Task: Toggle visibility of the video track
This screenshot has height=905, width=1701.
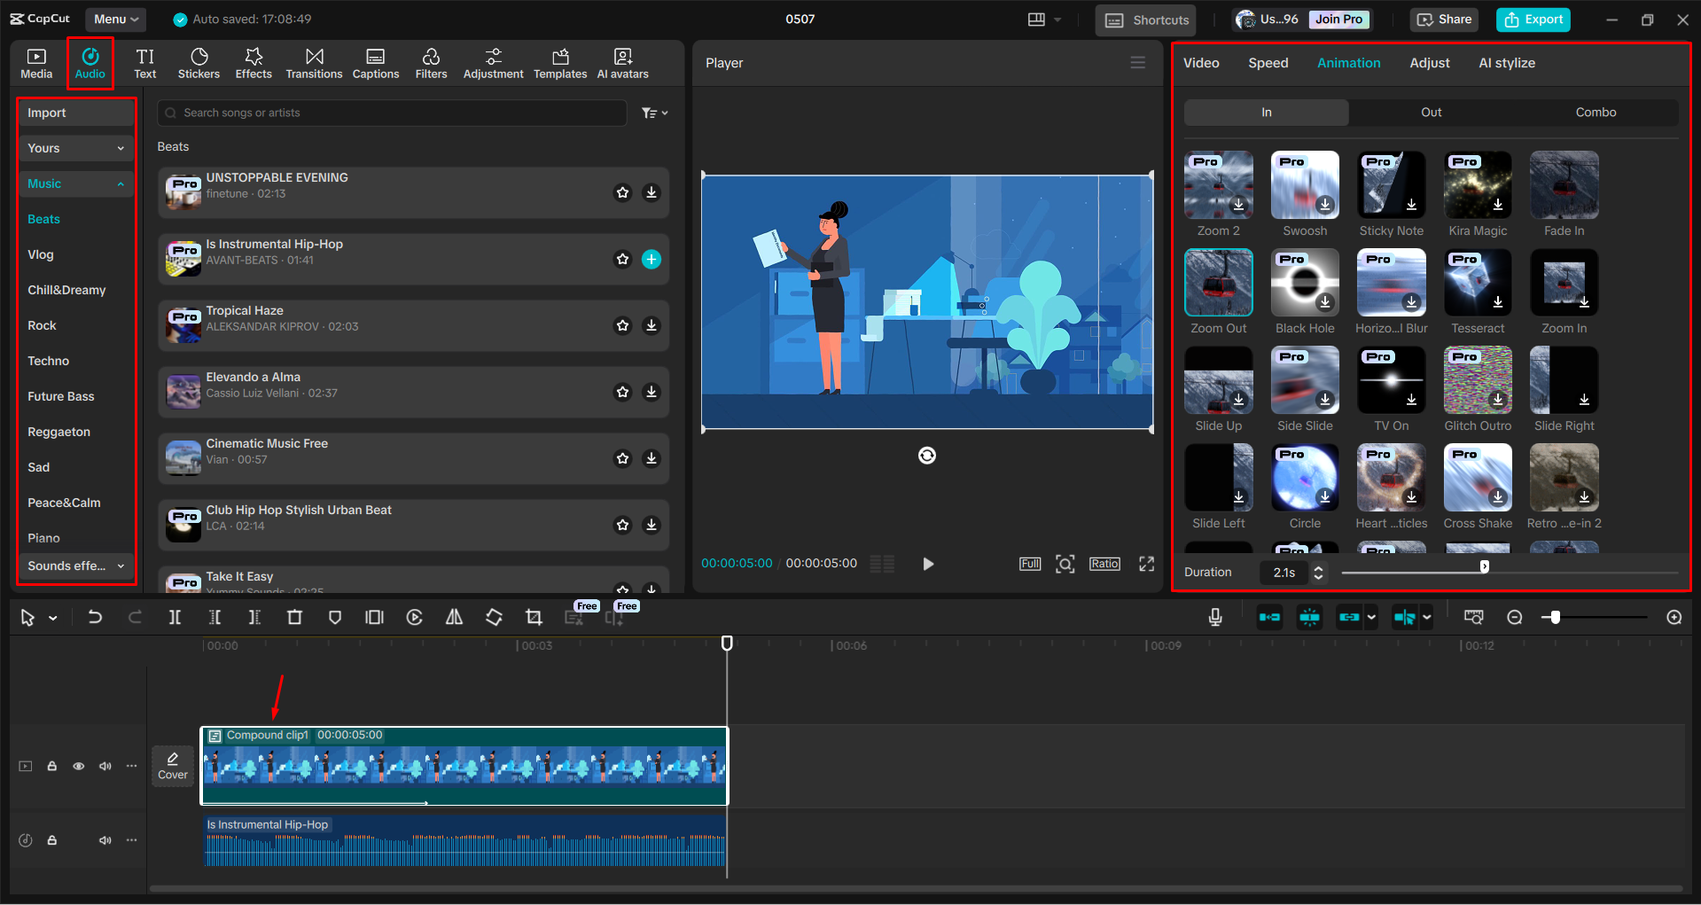Action: (x=78, y=765)
